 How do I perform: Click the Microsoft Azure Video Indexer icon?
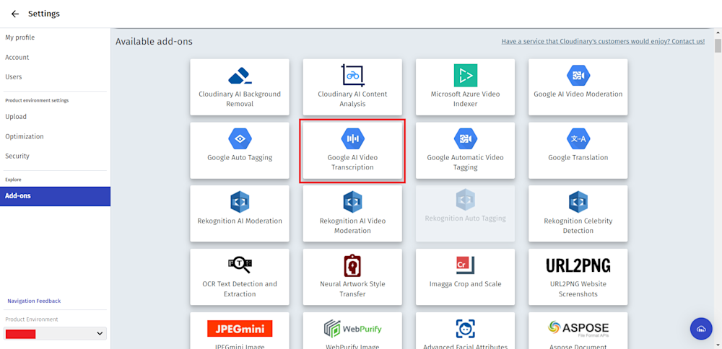pyautogui.click(x=466, y=76)
